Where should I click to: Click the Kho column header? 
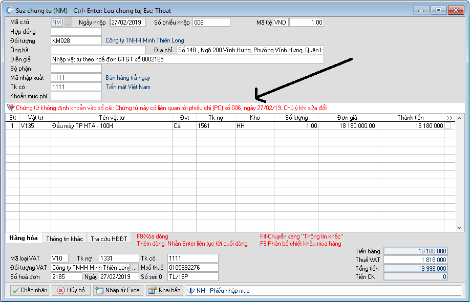point(254,118)
